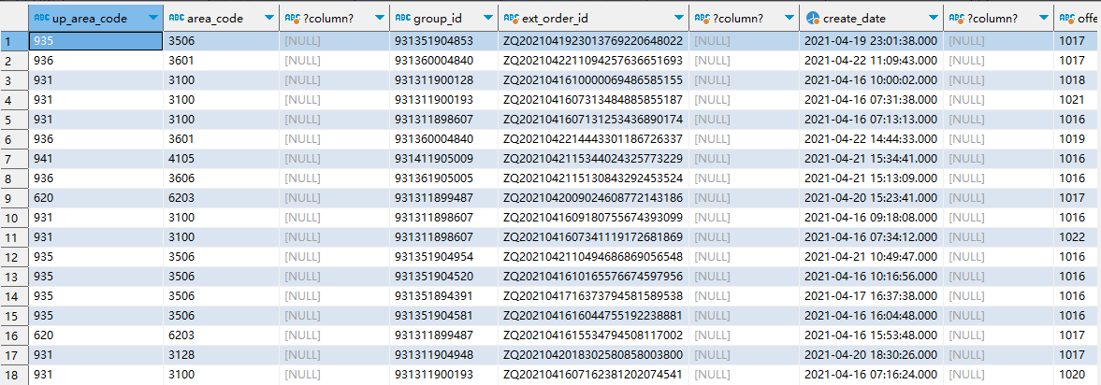Select the up_area_code column header
1101x385 pixels.
(x=95, y=19)
